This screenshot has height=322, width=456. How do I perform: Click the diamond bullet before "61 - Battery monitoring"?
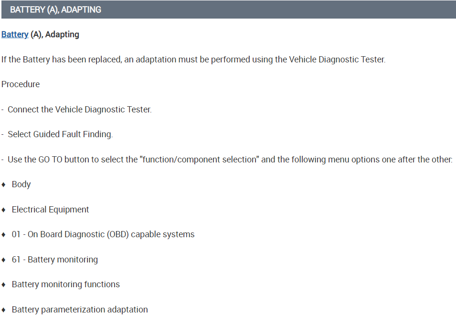(x=4, y=260)
